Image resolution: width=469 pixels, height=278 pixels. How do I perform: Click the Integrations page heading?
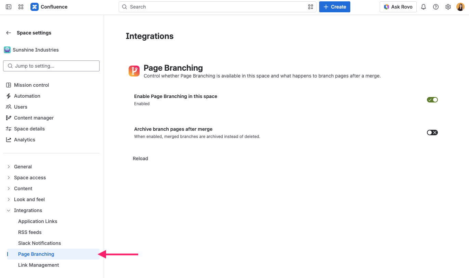[x=149, y=36]
